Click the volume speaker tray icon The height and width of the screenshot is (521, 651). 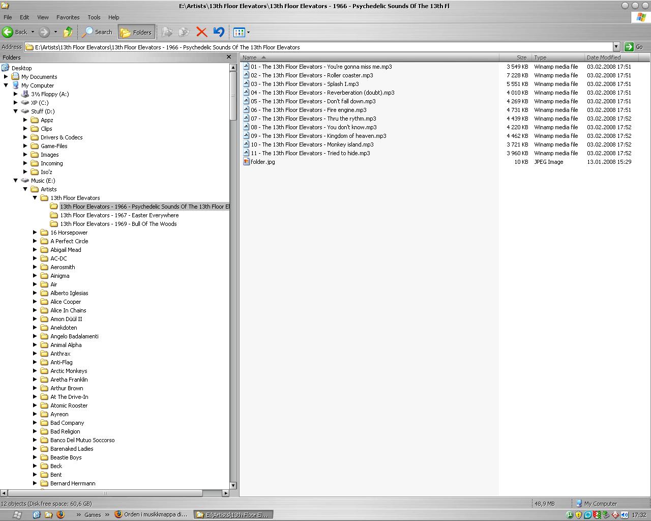624,515
